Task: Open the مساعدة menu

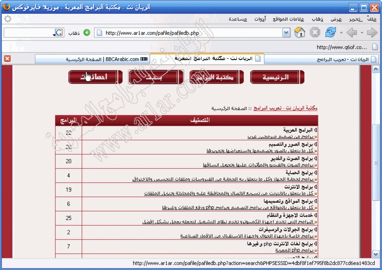Action: point(238,19)
